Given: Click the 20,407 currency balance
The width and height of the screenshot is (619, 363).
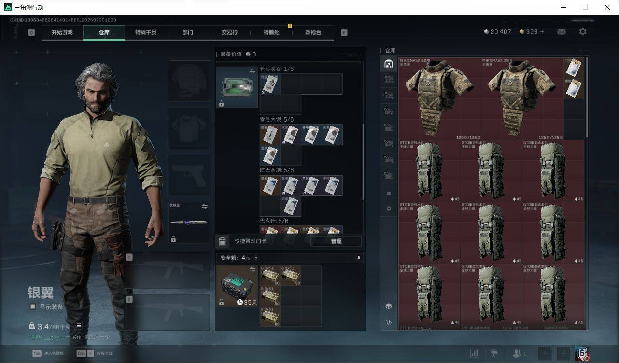Looking at the screenshot, I should click(497, 32).
